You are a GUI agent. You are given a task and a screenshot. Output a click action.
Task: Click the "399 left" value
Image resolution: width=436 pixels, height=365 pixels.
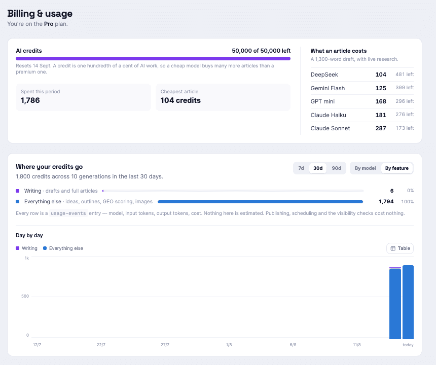click(x=405, y=88)
